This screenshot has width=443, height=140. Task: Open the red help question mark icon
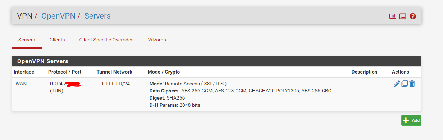[413, 16]
